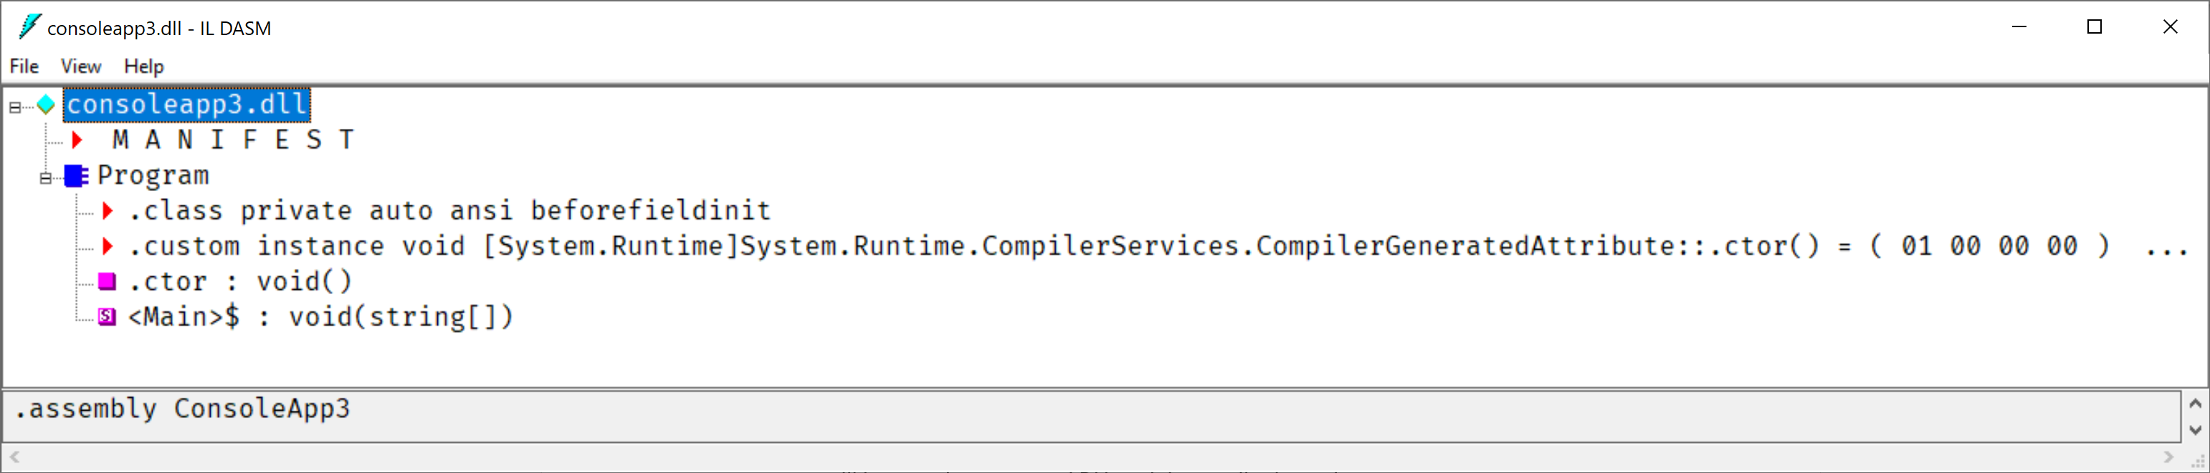Select the .ctor : void() entry

[x=239, y=282]
